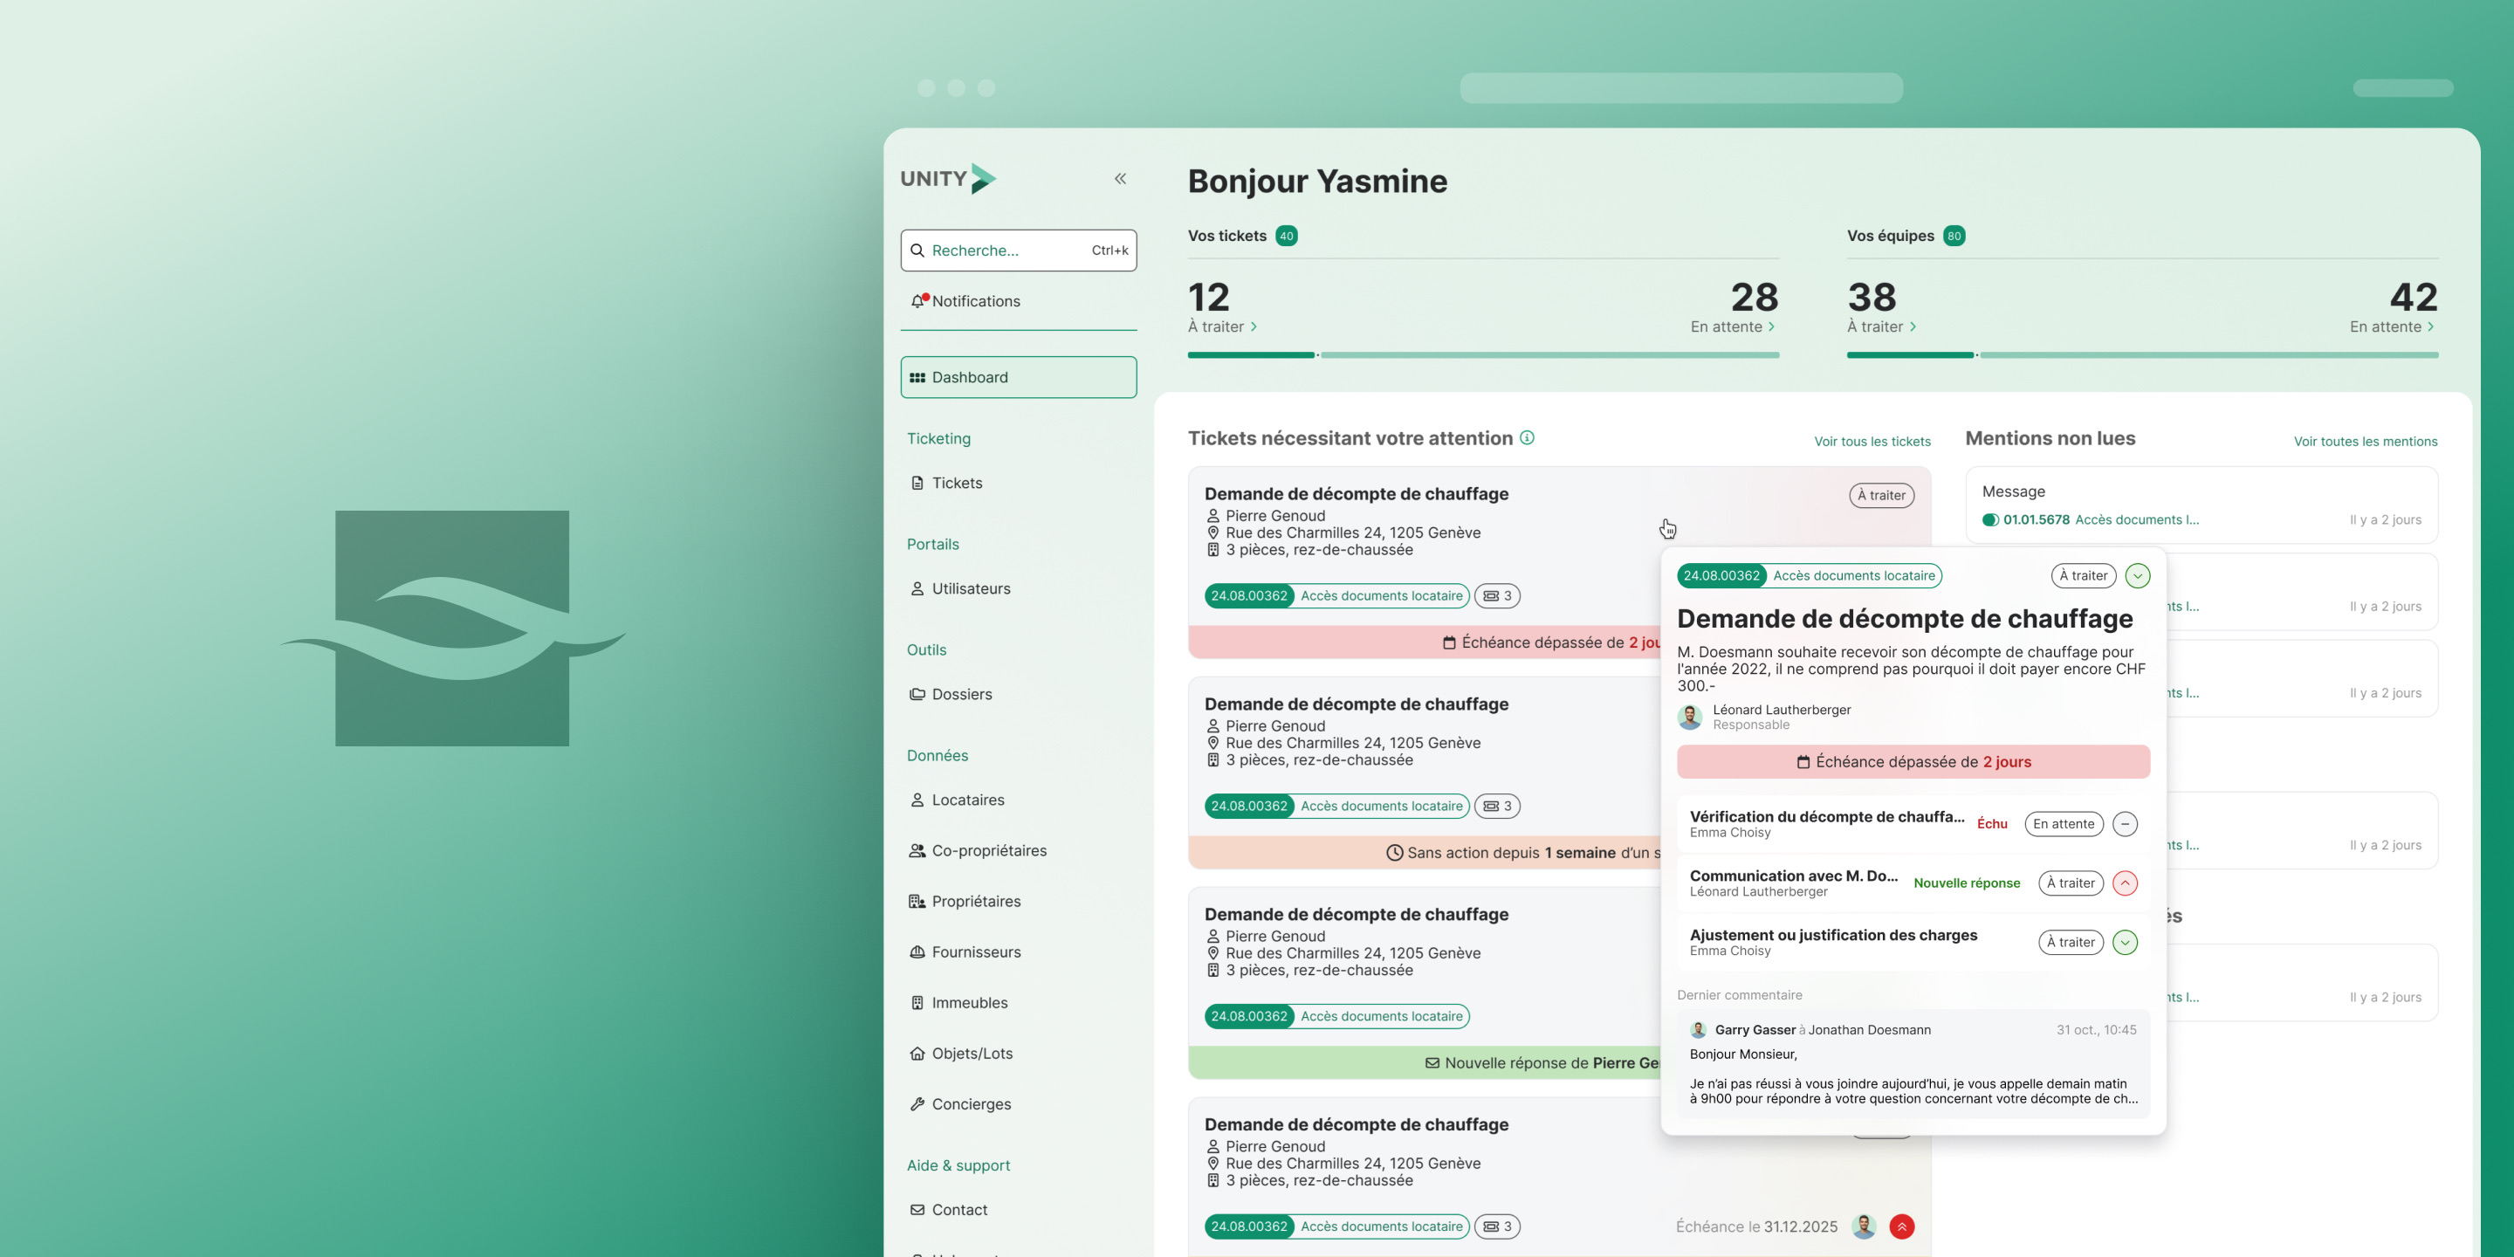Screen dimensions: 2514x1257
Task: Click the Vos tickets progress bar
Action: point(1482,355)
